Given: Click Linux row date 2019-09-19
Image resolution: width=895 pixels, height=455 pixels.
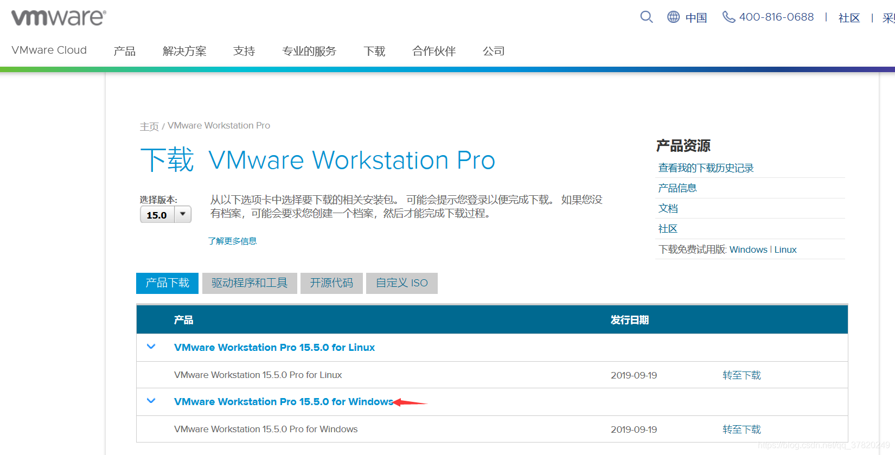Looking at the screenshot, I should [x=634, y=375].
